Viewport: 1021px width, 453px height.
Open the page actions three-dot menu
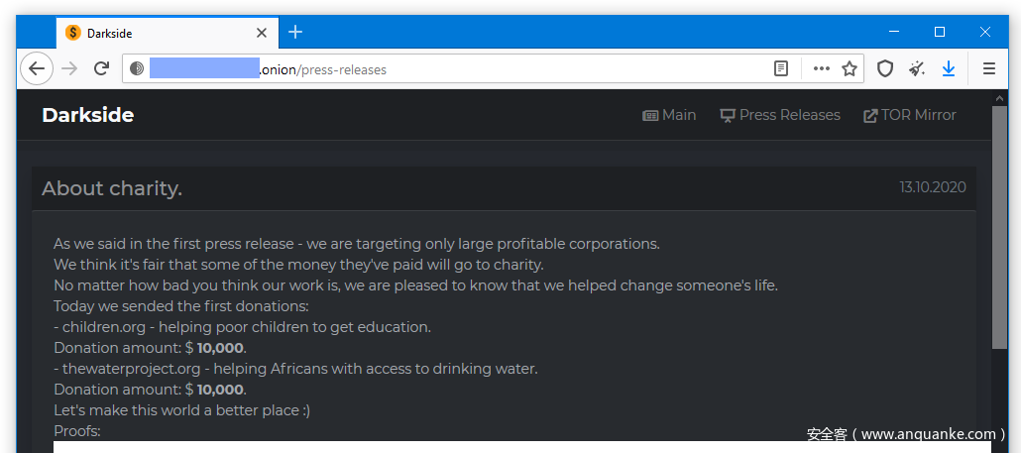[821, 68]
